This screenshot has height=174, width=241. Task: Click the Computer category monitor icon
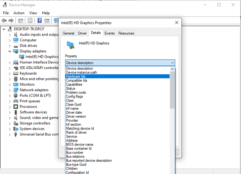(16, 40)
